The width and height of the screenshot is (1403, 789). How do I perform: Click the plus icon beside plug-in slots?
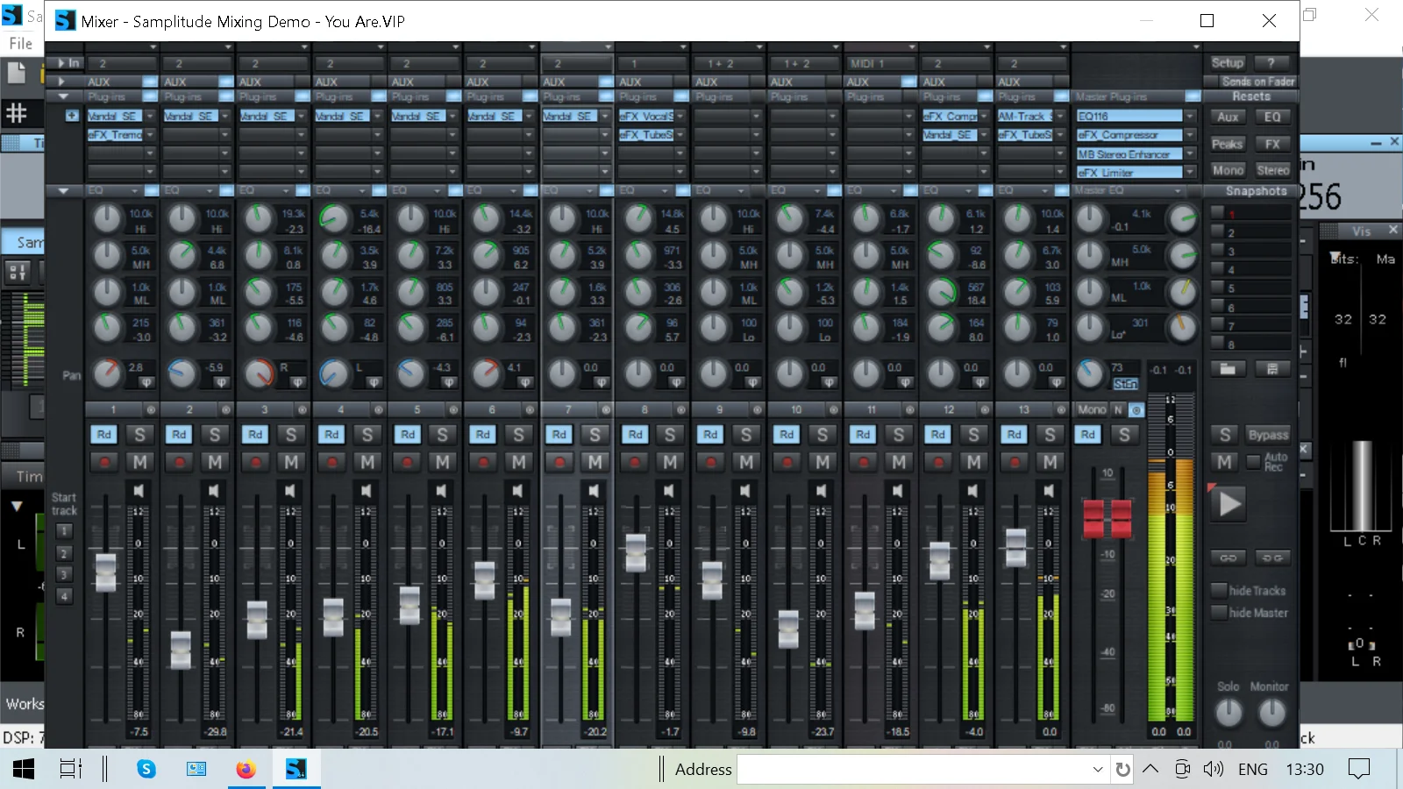[x=72, y=116]
